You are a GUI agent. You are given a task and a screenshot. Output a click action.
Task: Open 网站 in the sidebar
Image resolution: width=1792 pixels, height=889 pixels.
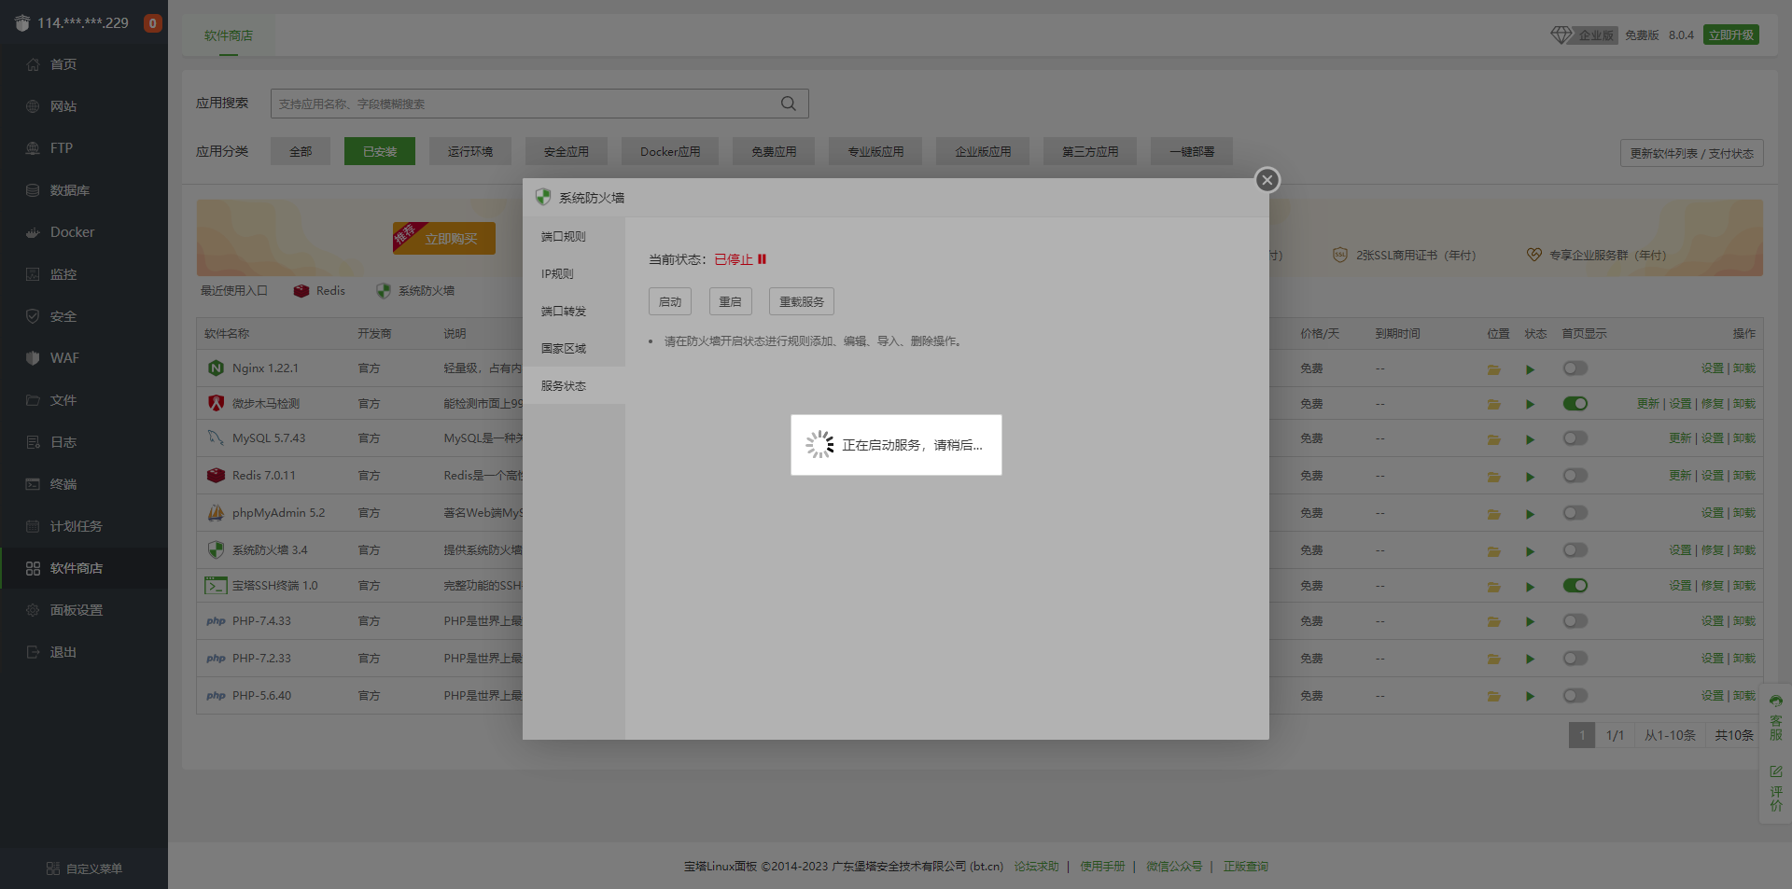point(84,106)
